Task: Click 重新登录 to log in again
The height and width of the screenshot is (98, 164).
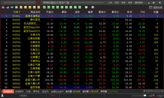Action: tap(139, 3)
